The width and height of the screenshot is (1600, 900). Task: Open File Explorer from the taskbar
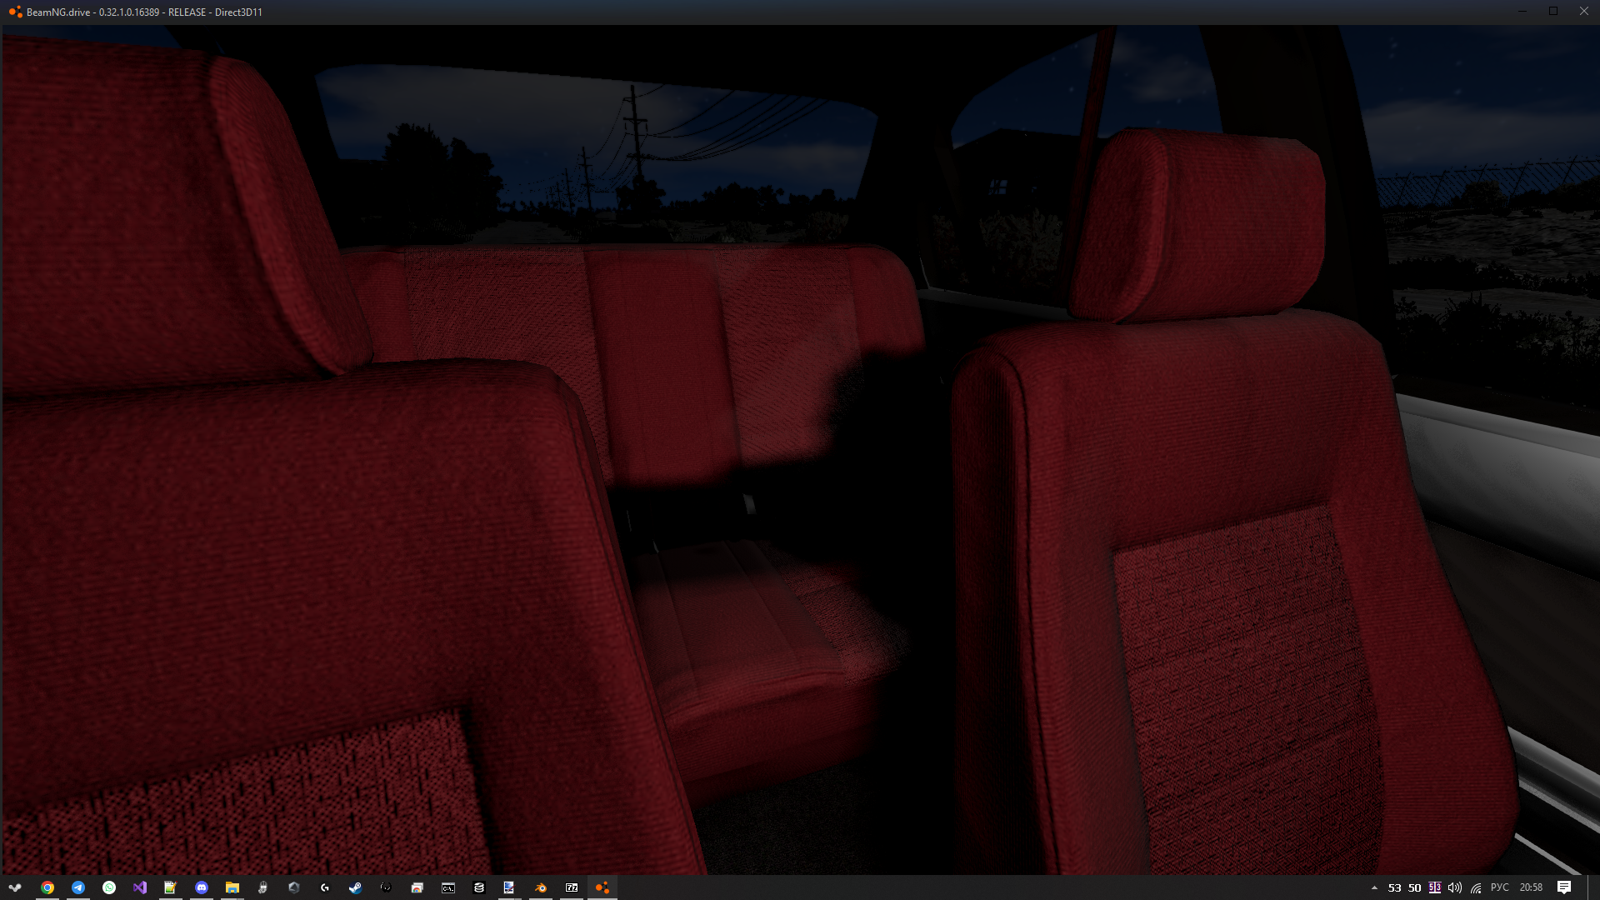coord(232,887)
